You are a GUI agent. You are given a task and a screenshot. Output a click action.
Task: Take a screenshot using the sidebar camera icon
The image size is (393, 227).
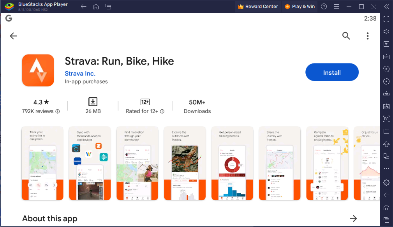point(386,119)
